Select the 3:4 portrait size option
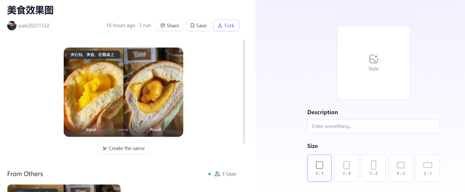Viewport: 465px width, 192px height. pos(347,168)
